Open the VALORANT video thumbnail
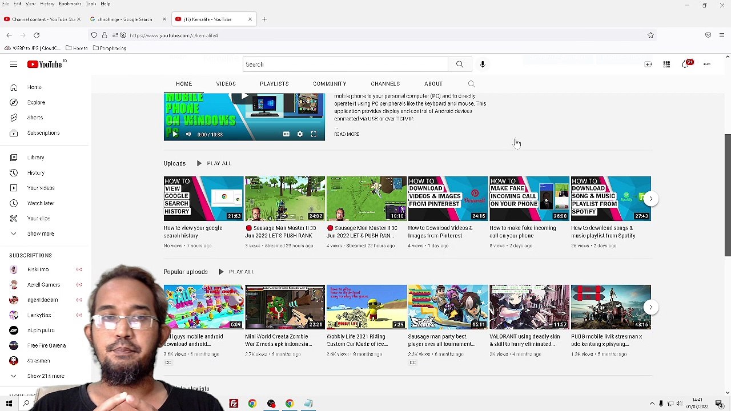 529,307
